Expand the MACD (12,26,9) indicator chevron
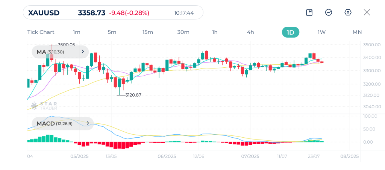Viewport: 385px width, 170px height. coord(88,123)
